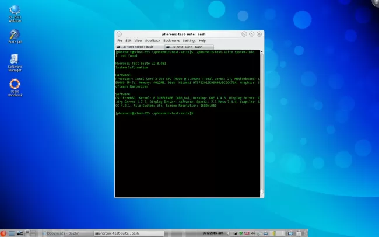Screen dimensions: 379x237
Task: Expand hidden system tray icons arrow
Action: [227, 233]
